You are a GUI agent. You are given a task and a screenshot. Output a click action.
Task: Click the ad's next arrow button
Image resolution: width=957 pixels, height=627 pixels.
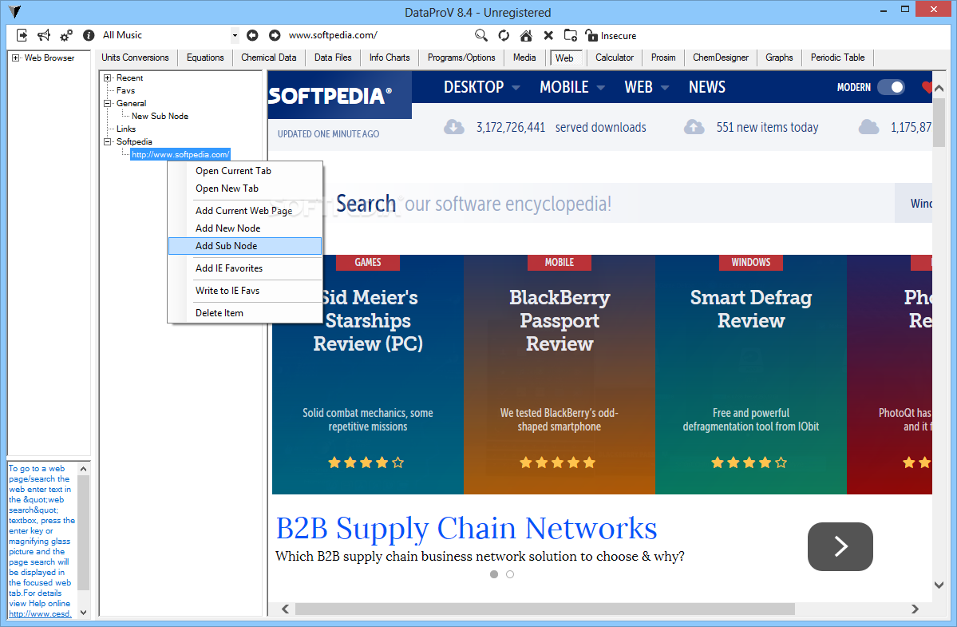(x=840, y=546)
